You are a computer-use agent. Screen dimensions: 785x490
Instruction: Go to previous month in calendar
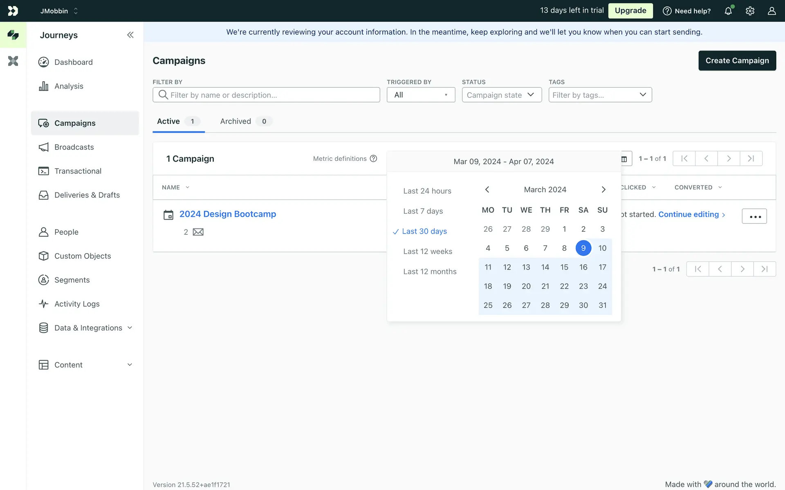point(487,189)
